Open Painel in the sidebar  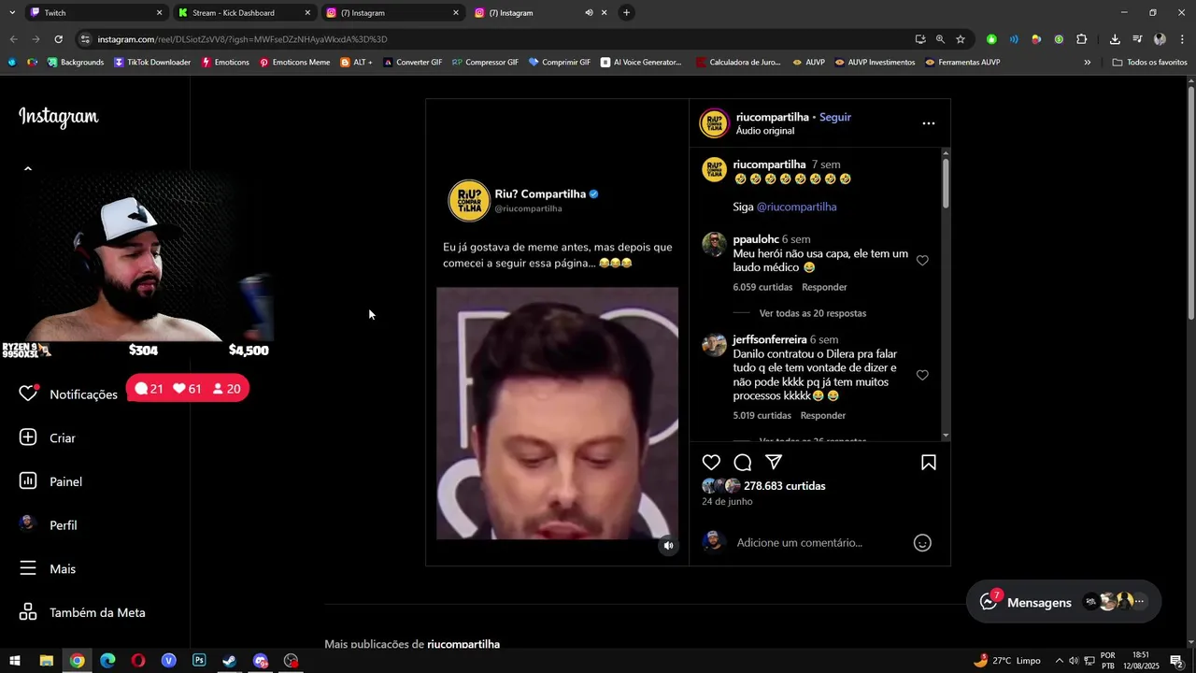tap(50, 482)
